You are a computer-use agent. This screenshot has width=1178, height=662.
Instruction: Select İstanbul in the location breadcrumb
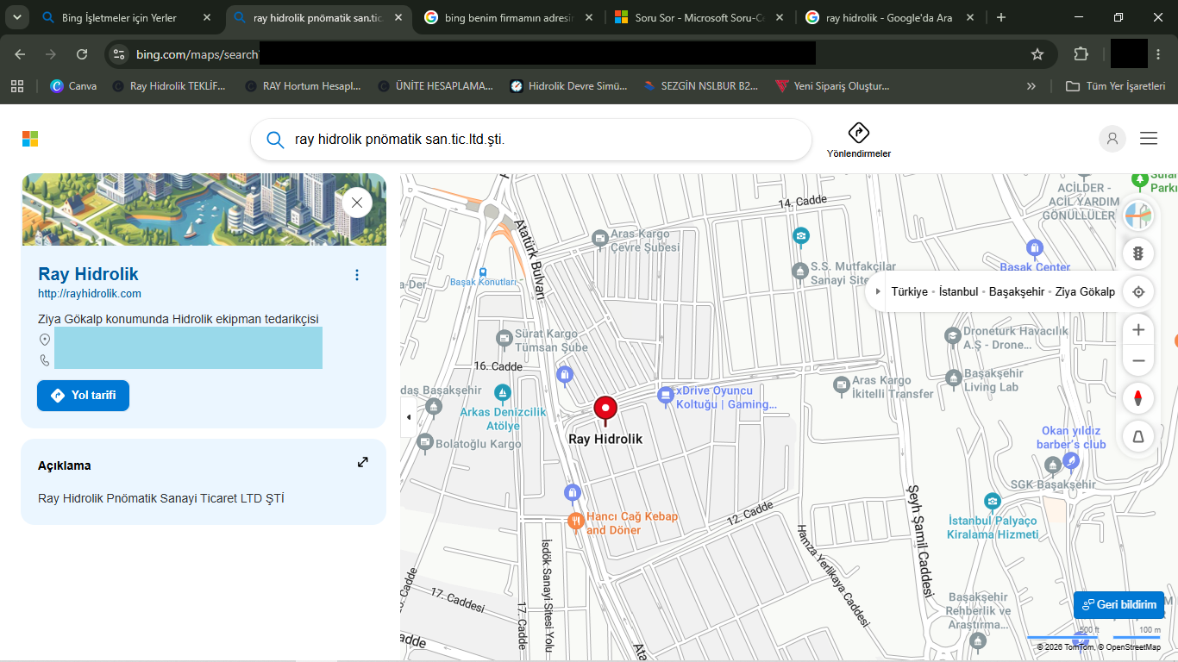coord(958,291)
